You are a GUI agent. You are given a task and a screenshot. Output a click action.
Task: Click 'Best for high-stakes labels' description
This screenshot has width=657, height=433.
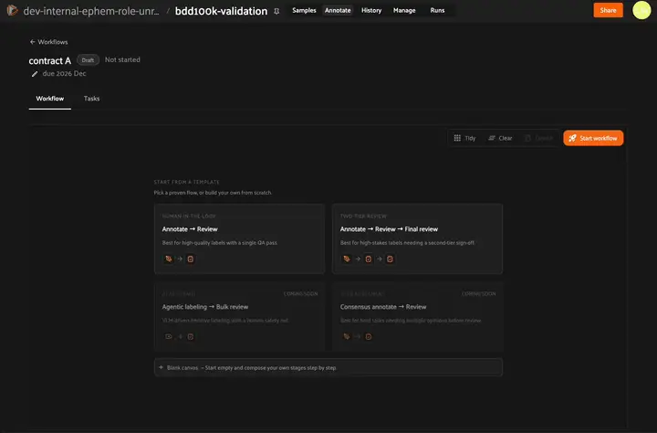pos(407,242)
